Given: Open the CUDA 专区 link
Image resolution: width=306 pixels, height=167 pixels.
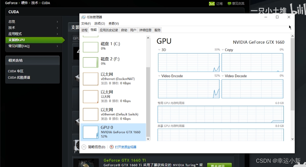Looking at the screenshot, I should coord(16,71).
